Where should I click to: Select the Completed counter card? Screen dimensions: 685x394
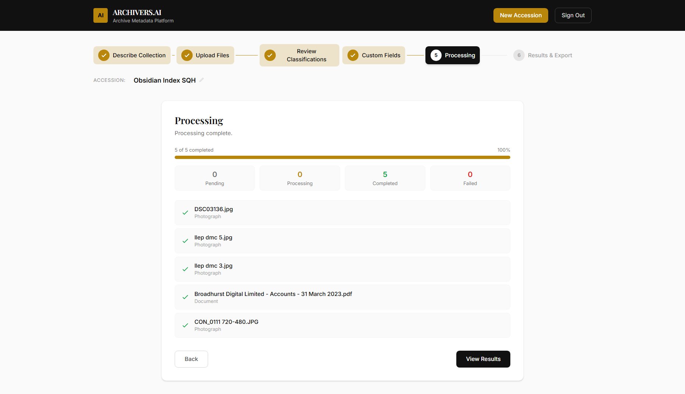click(385, 178)
